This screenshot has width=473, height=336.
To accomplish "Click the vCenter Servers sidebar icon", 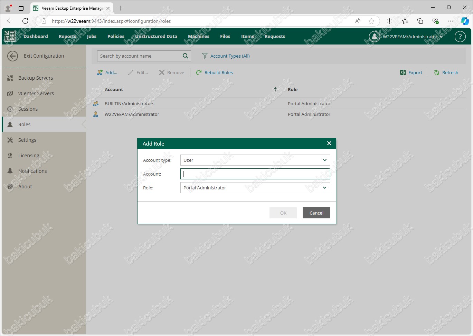I will (10, 93).
